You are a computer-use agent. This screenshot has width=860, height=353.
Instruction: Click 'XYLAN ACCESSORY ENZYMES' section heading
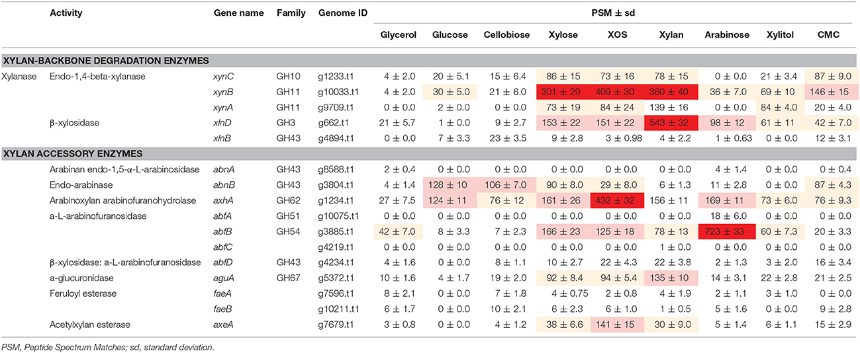point(75,153)
